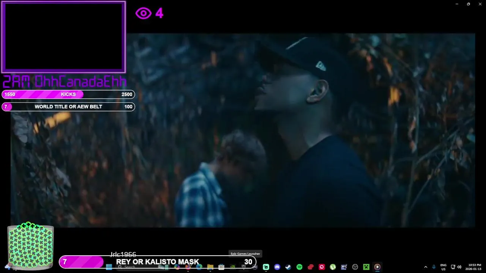Click the video playback area
Viewport: 486px width, 273px height.
coord(243,130)
